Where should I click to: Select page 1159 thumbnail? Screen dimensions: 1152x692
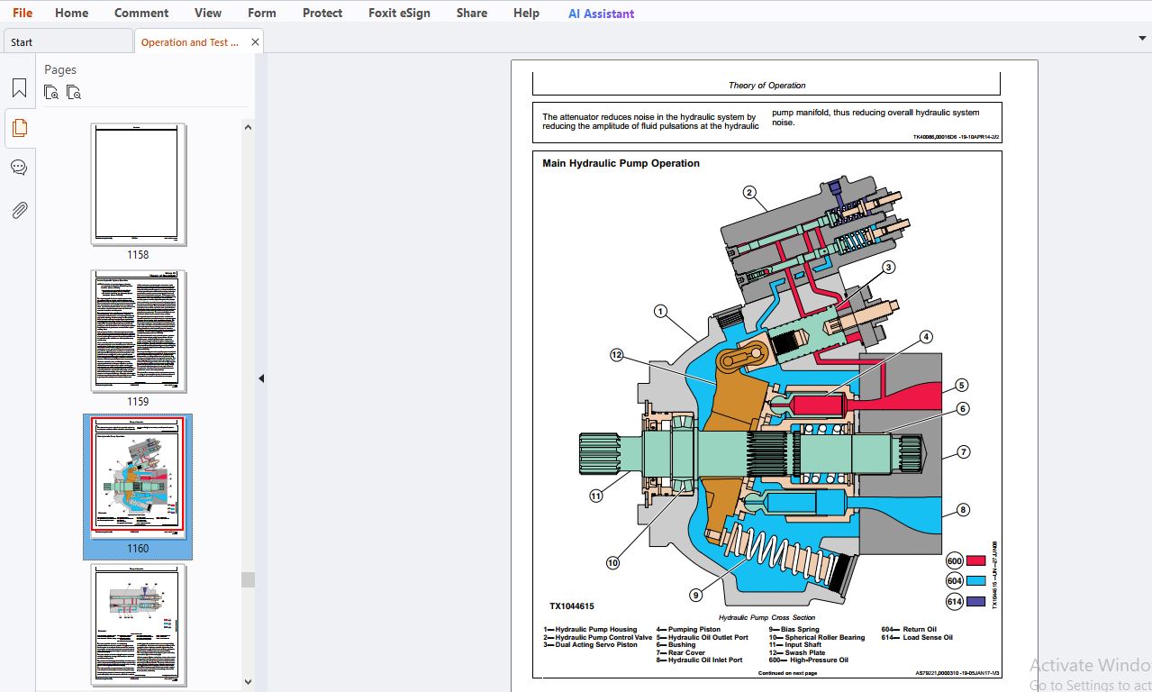pyautogui.click(x=139, y=332)
